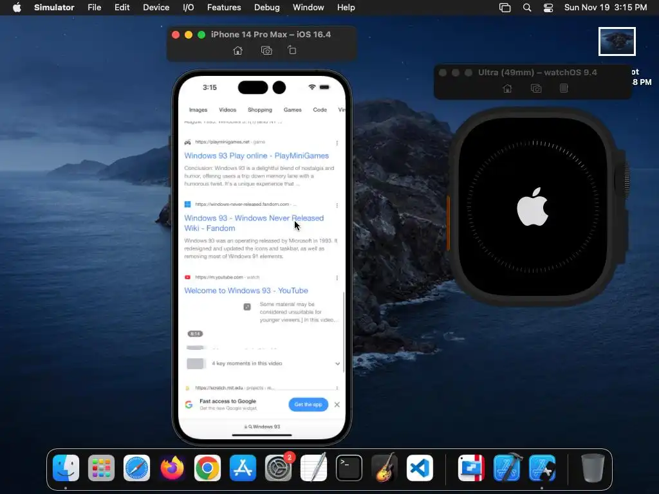
Task: Open the Simulator application menu
Action: [x=54, y=7]
